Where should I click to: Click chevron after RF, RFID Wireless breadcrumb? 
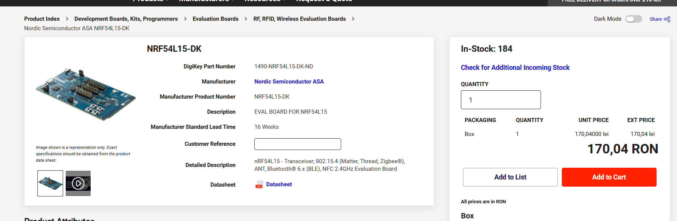353,19
